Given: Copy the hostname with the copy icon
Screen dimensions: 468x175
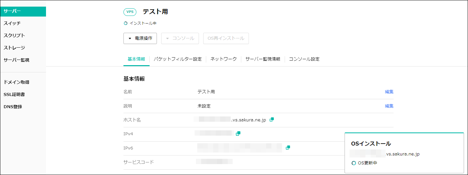Looking at the screenshot, I should pos(272,119).
